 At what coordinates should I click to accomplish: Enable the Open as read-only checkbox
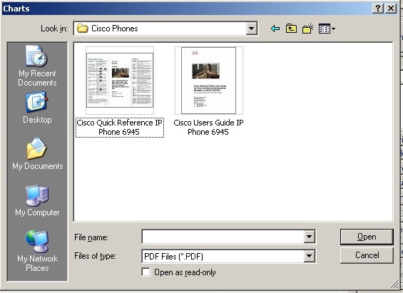pyautogui.click(x=146, y=272)
